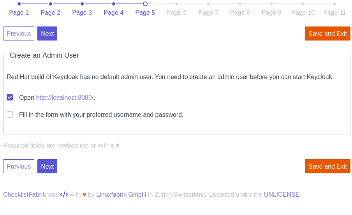The width and height of the screenshot is (352, 215).
Task: Open the UNLICENSE link
Action: click(282, 194)
